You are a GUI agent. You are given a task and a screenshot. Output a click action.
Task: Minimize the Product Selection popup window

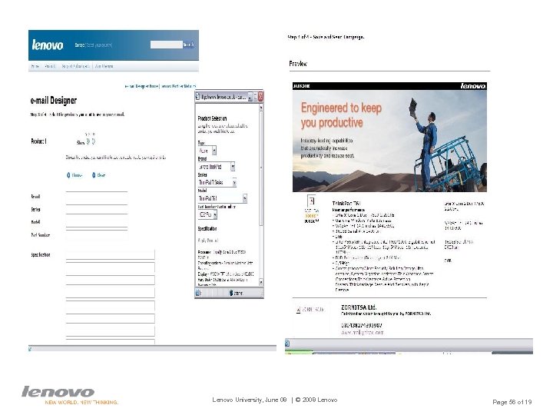(x=250, y=97)
